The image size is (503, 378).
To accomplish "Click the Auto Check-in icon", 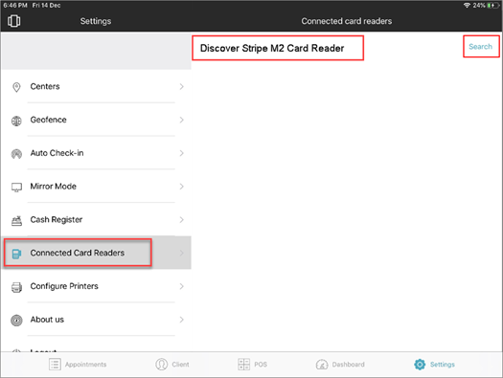I will pyautogui.click(x=16, y=154).
